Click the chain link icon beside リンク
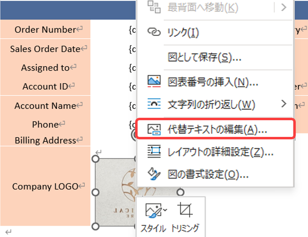Image resolution: width=308 pixels, height=237 pixels. [154, 32]
